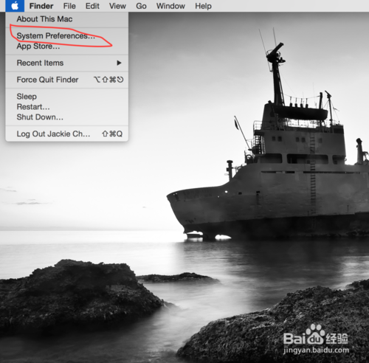
Task: Choose About This Mac
Action: pyautogui.click(x=67, y=19)
